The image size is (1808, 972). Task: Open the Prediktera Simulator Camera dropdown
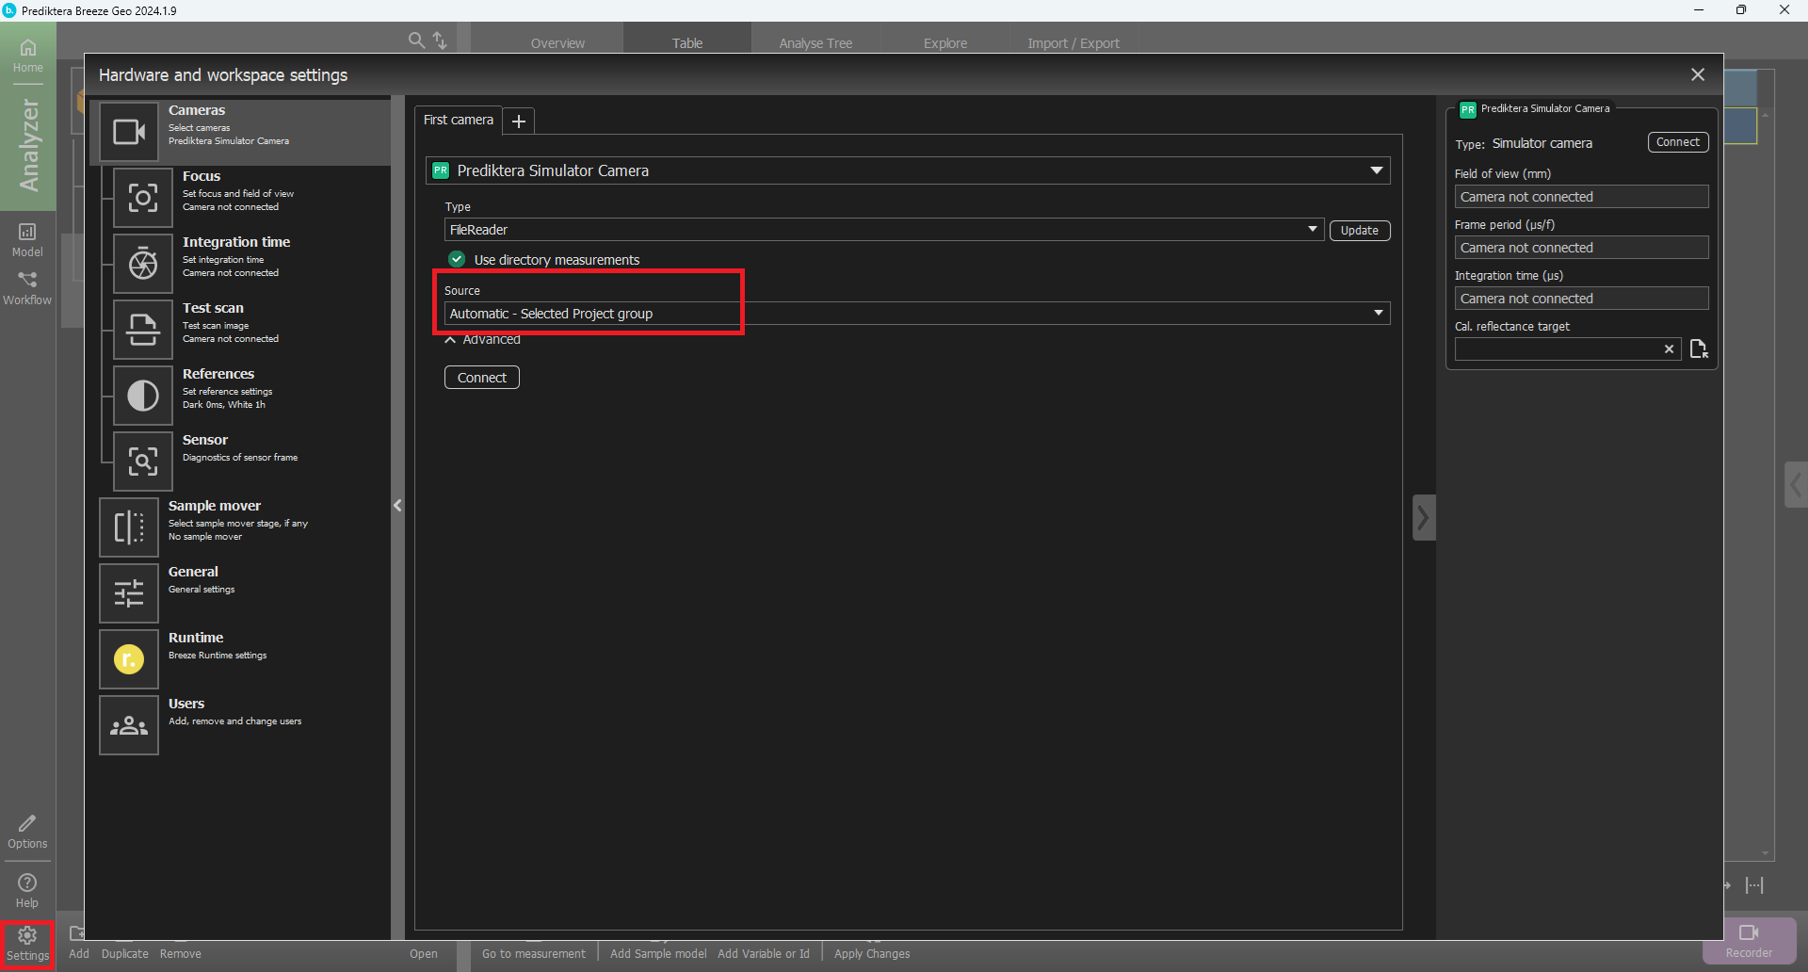tap(1376, 170)
